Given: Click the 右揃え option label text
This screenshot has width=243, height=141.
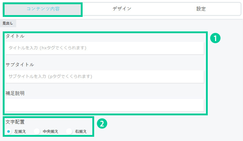Looking at the screenshot, I should (81, 131).
